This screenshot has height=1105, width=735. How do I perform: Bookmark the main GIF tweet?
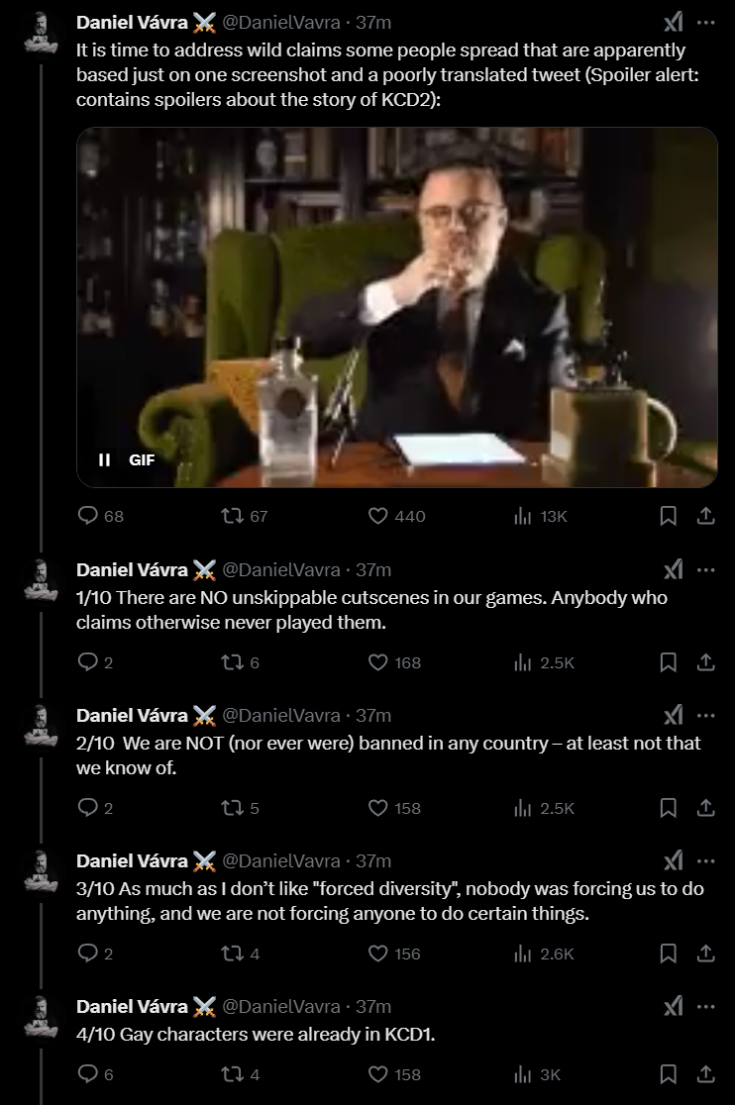point(668,516)
